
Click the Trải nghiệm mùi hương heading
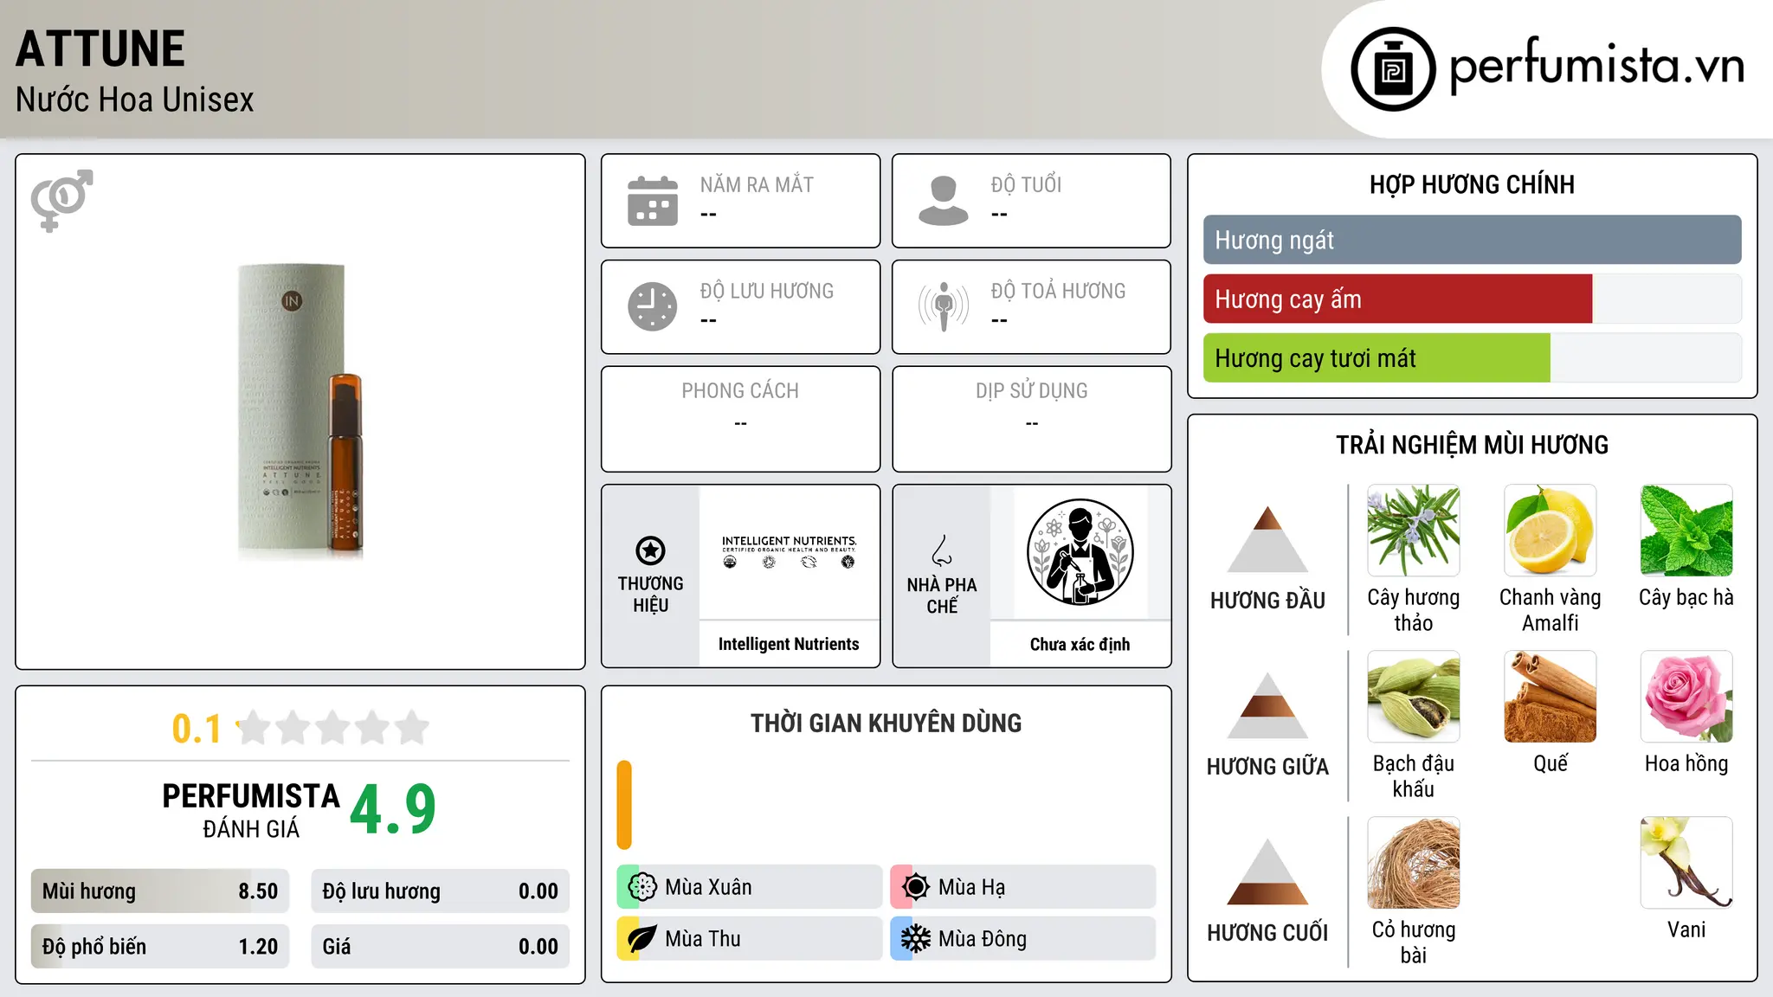[x=1472, y=445]
